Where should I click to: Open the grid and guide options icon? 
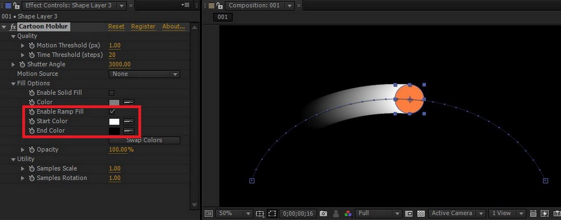pos(260,214)
